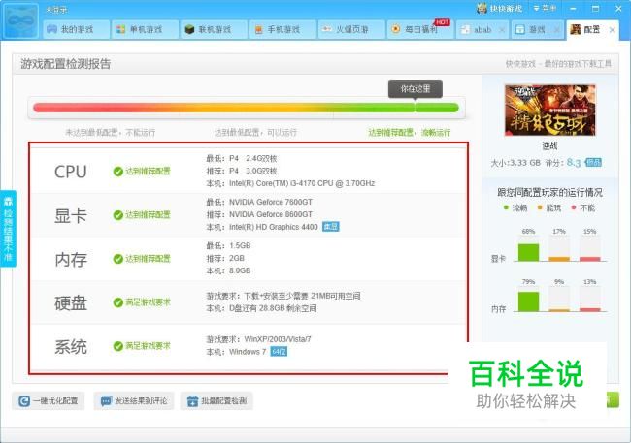This screenshot has height=443, width=631.
Task: Click the 快快游戏 slogan link at top right
Action: [558, 64]
